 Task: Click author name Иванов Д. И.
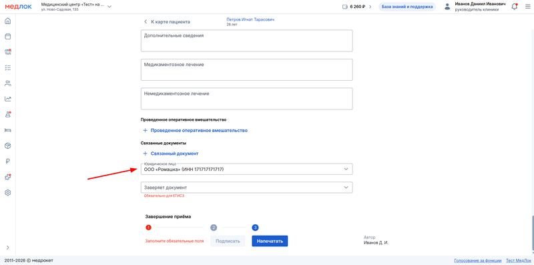(376, 243)
